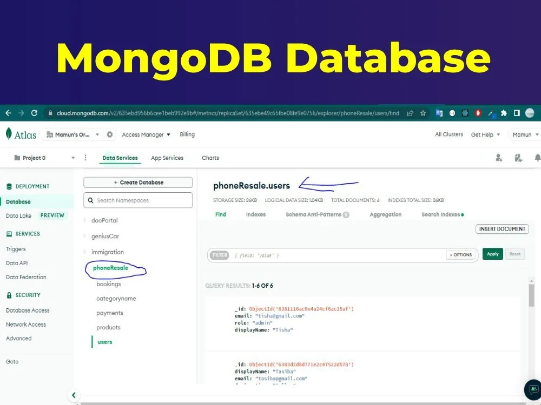
Task: Open the Google Translate extension icon
Action: click(x=439, y=113)
